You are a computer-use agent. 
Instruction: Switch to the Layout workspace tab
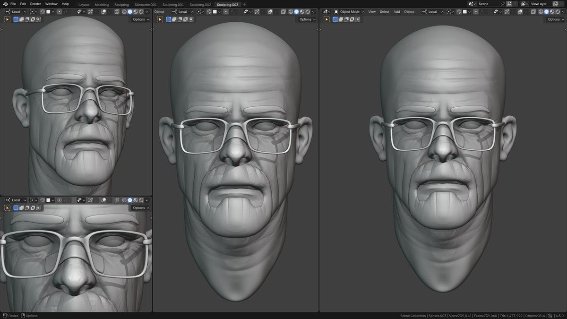(84, 5)
